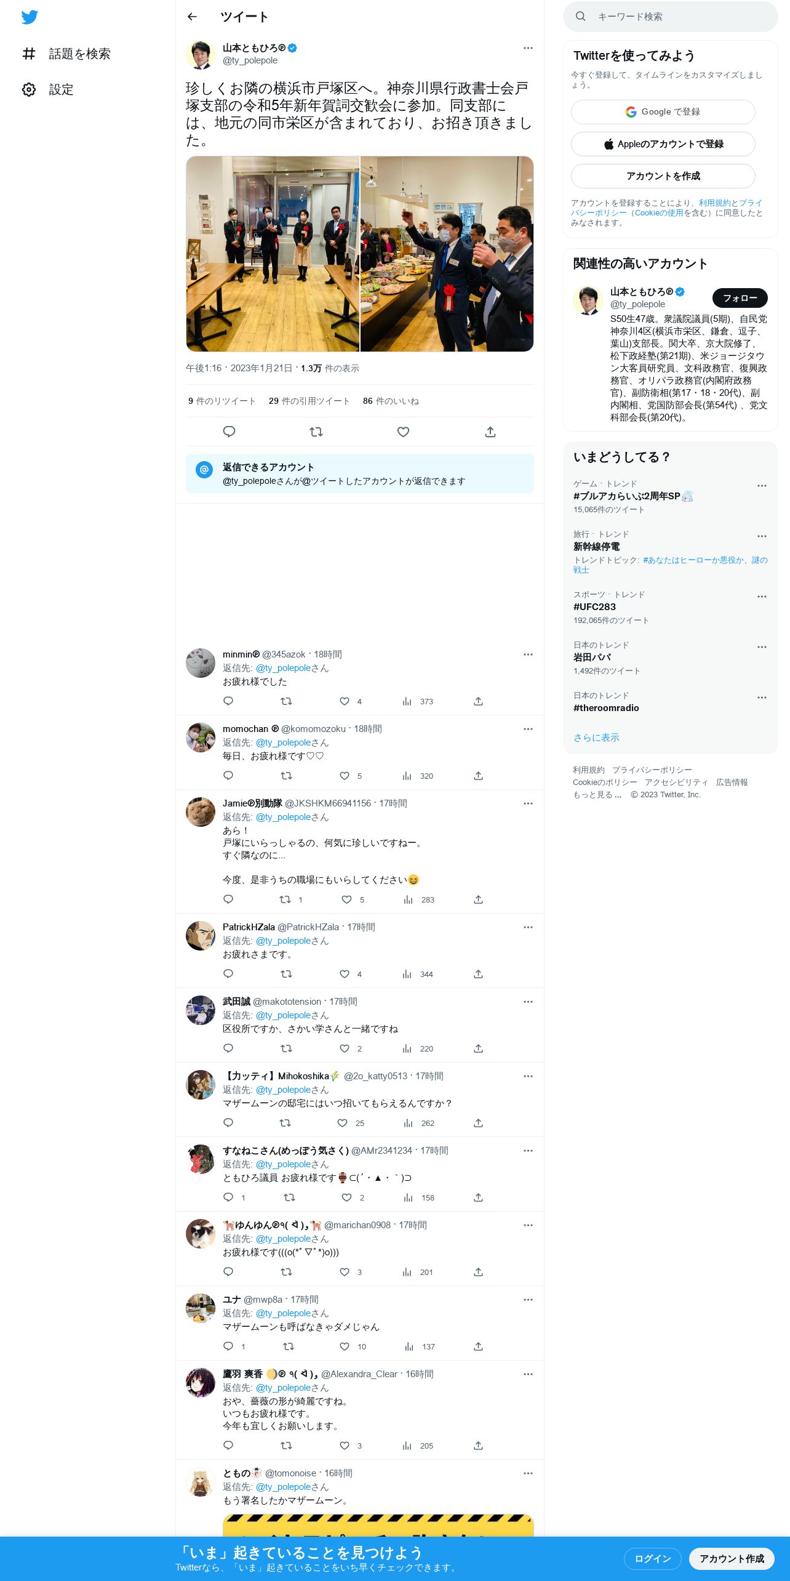Open 設定 in the sidebar

click(48, 89)
